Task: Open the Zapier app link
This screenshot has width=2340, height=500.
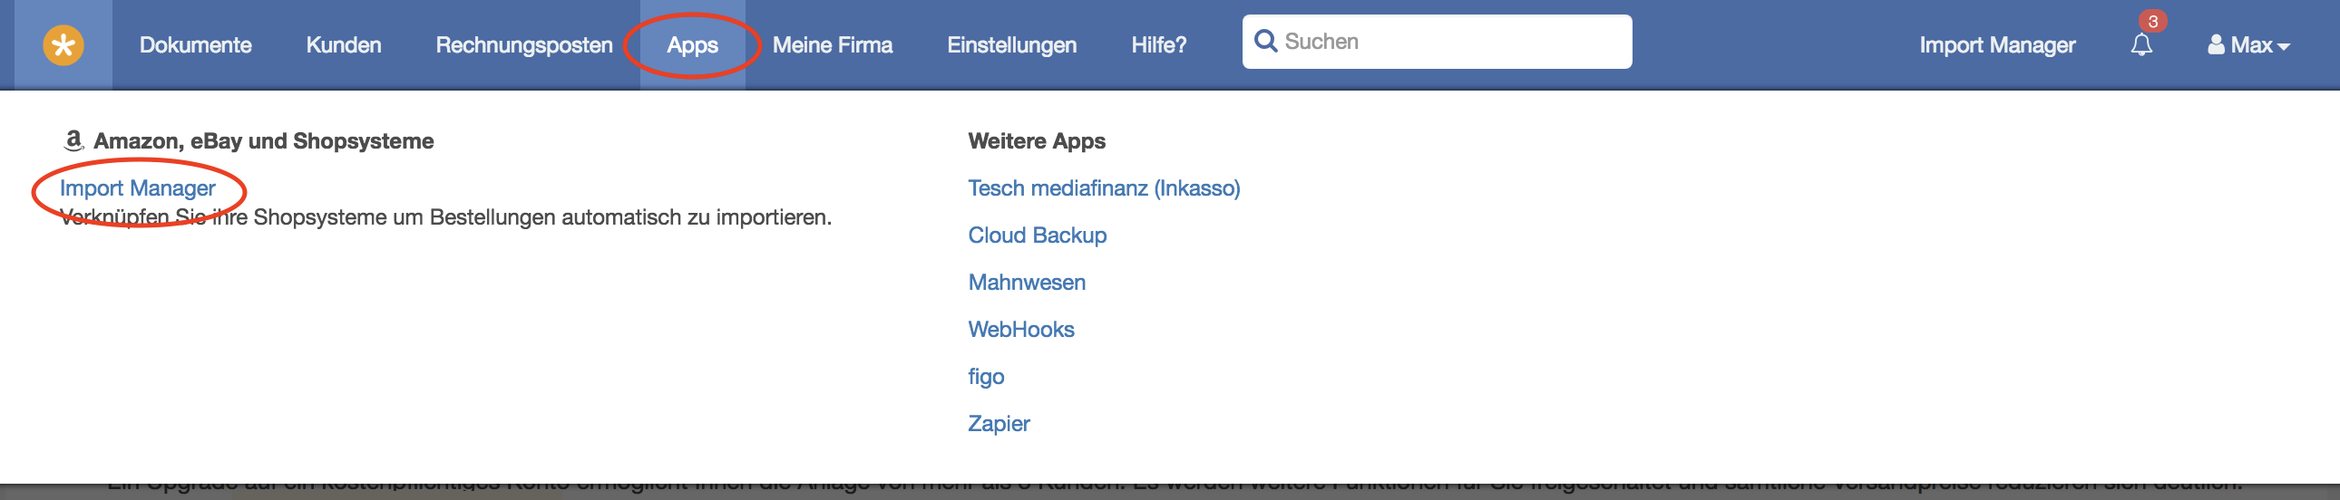Action: (x=999, y=424)
